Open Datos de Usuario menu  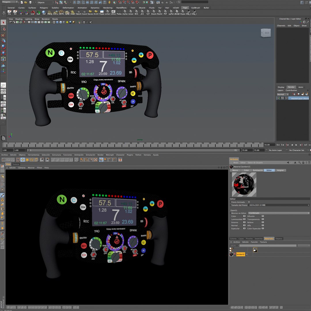pyautogui.click(x=255, y=163)
